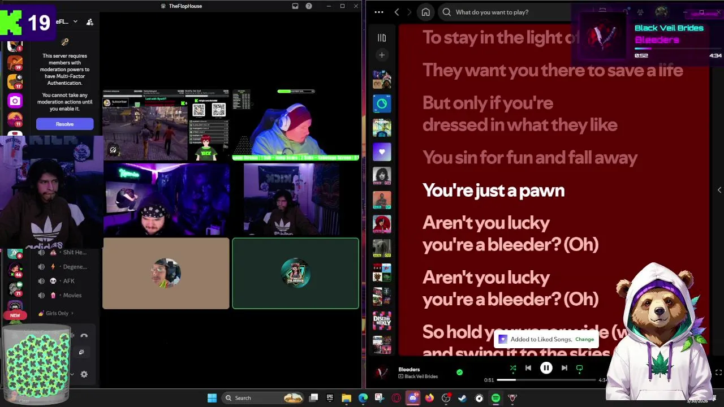Expand Your Library in the Spotify sidebar

[382, 38]
